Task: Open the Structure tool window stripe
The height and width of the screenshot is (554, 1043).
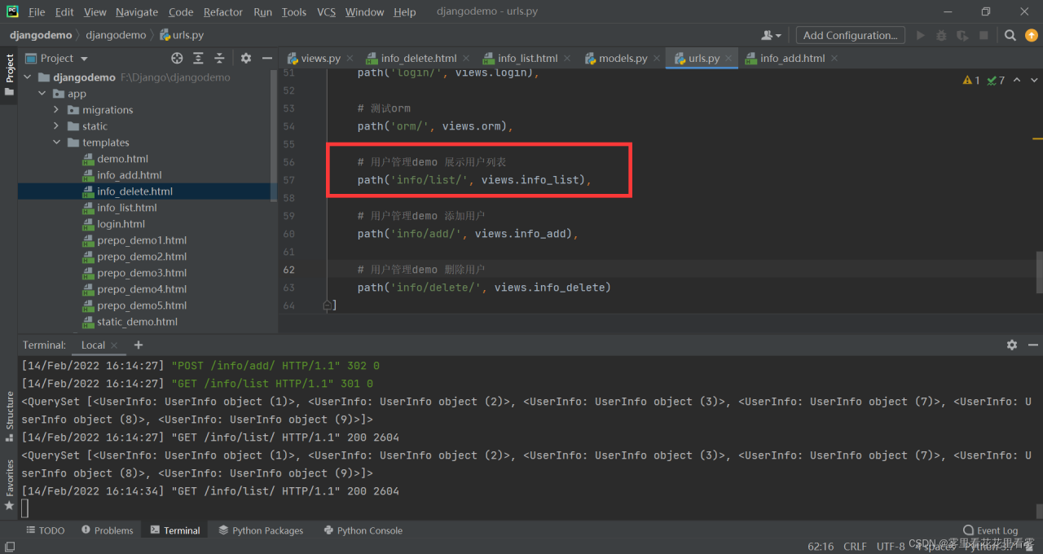Action: (9, 416)
